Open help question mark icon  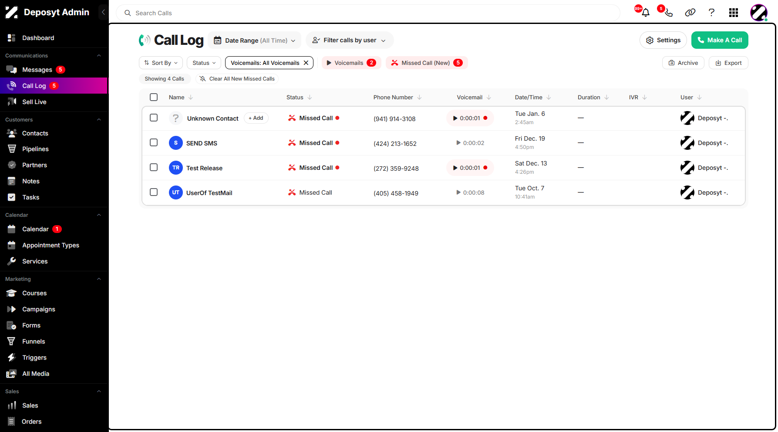(x=711, y=13)
